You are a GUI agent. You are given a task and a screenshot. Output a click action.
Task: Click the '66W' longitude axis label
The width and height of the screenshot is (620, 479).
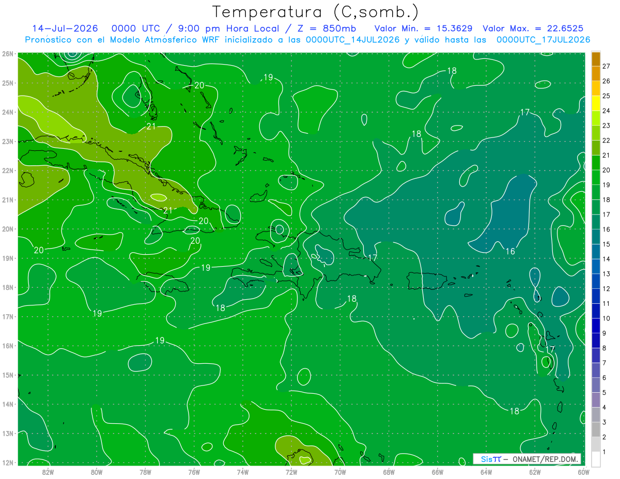click(x=437, y=472)
